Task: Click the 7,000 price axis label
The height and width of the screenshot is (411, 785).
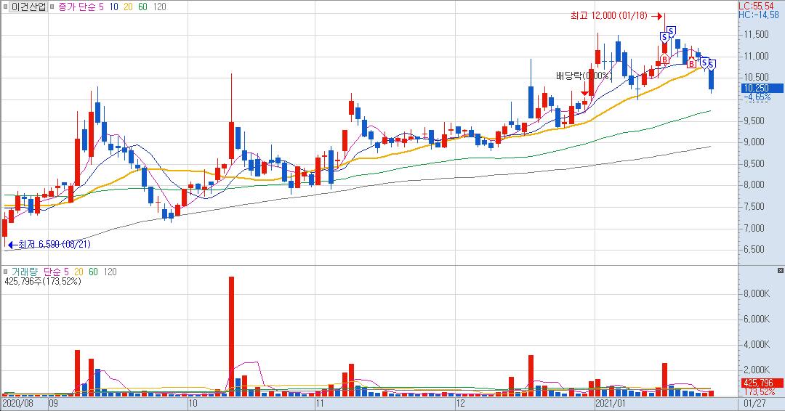Action: (754, 228)
